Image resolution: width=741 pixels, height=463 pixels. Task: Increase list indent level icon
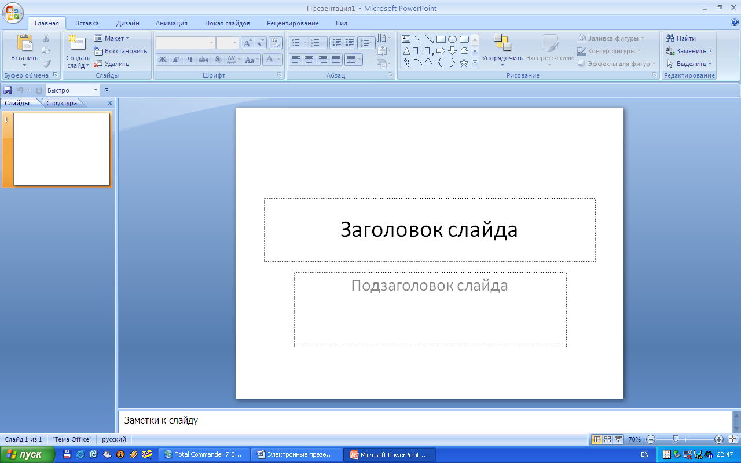point(350,43)
